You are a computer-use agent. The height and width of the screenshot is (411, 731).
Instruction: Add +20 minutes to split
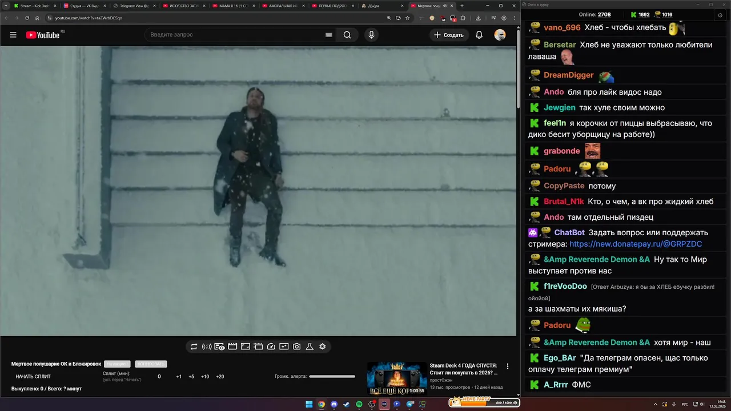click(x=220, y=377)
